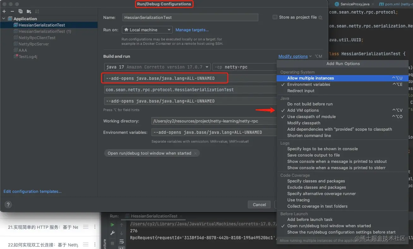Enable Store as project file checkbox

tap(275, 17)
